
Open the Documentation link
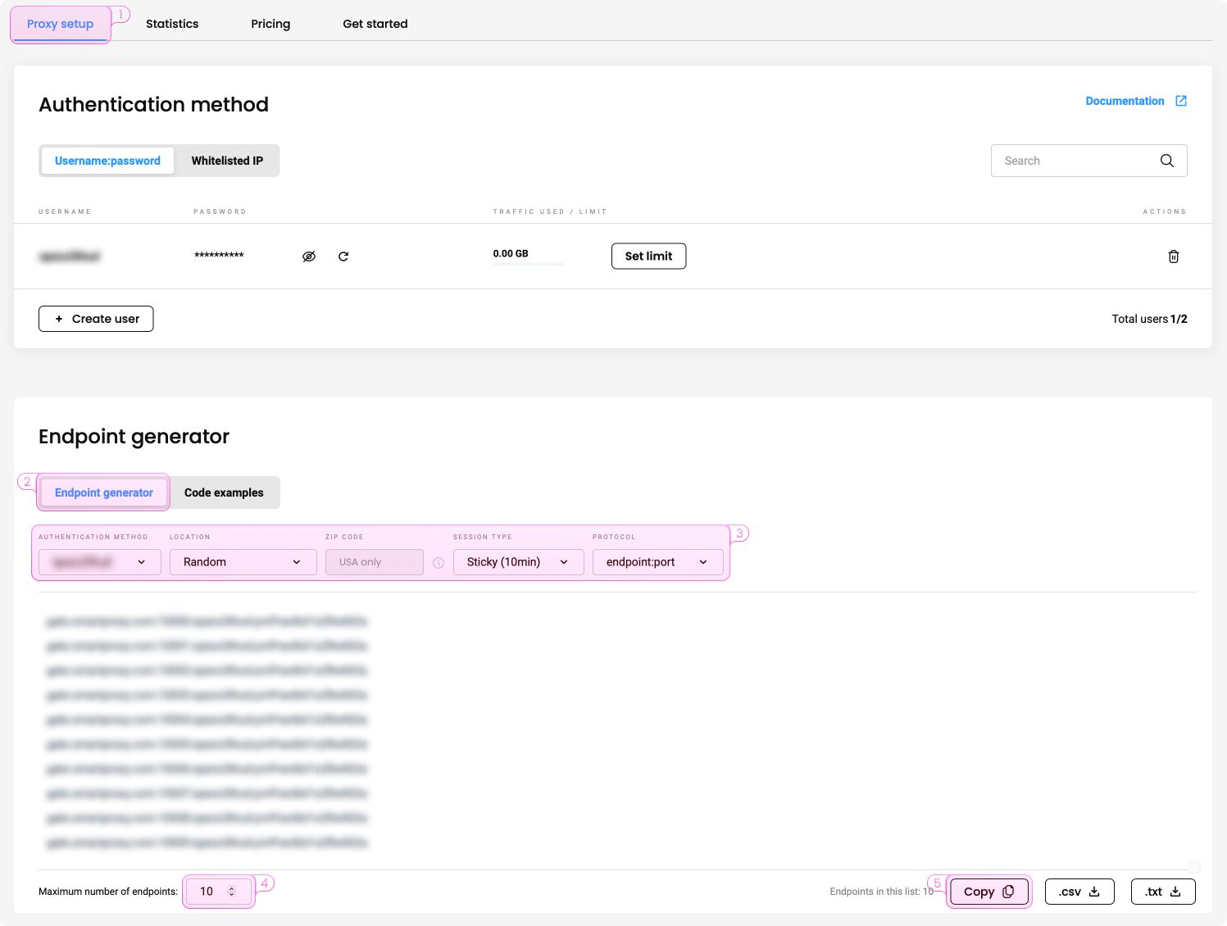tap(1125, 101)
